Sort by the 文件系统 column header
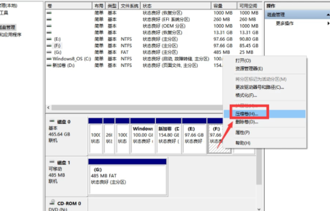This screenshot has width=330, height=211. pyautogui.click(x=130, y=6)
